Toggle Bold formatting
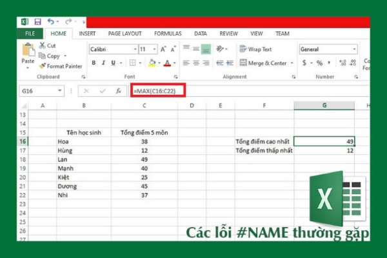The image size is (387, 258). pyautogui.click(x=94, y=63)
